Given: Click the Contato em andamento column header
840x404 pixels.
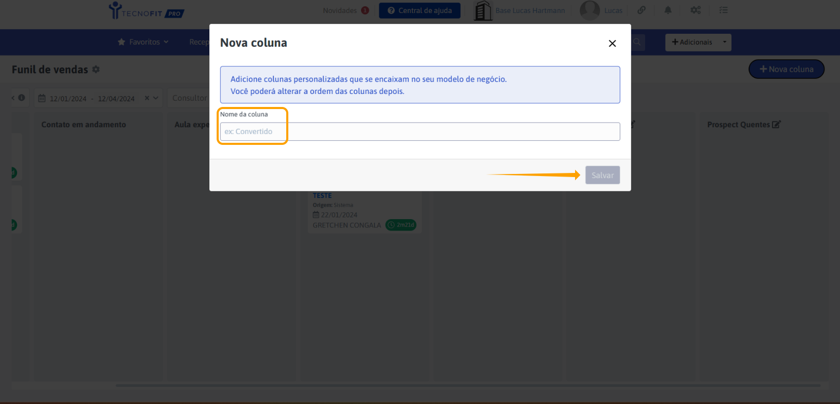Looking at the screenshot, I should (x=84, y=125).
